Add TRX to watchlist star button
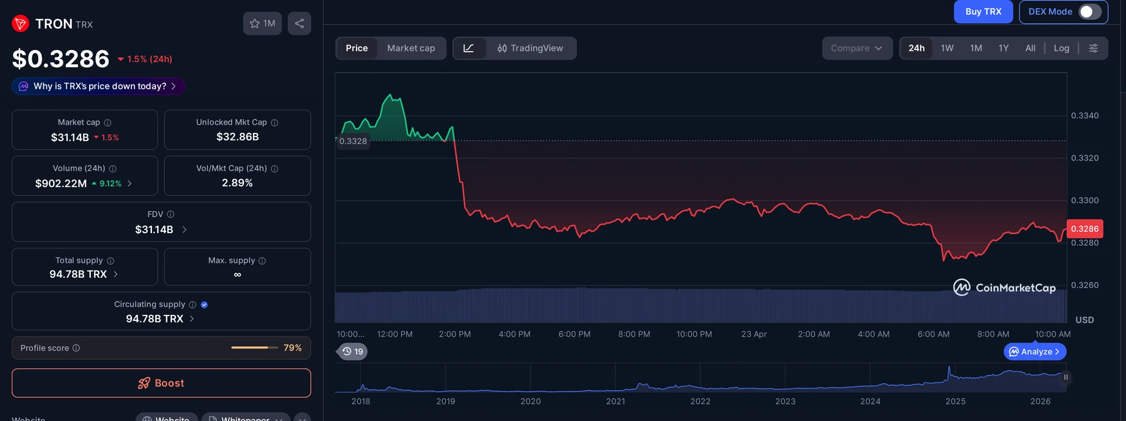The image size is (1126, 421). (x=262, y=23)
